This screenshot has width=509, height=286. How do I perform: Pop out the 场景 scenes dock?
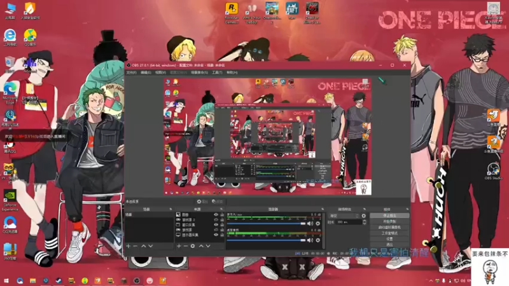pyautogui.click(x=171, y=209)
